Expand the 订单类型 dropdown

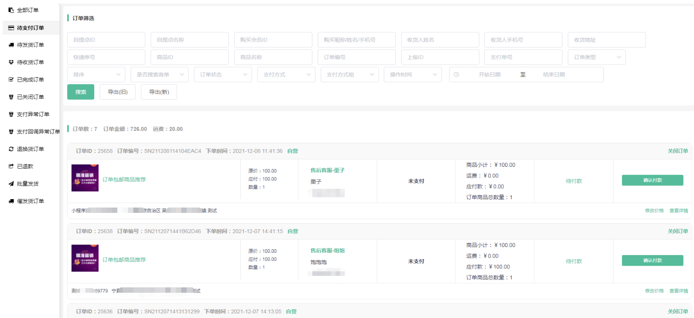[596, 57]
